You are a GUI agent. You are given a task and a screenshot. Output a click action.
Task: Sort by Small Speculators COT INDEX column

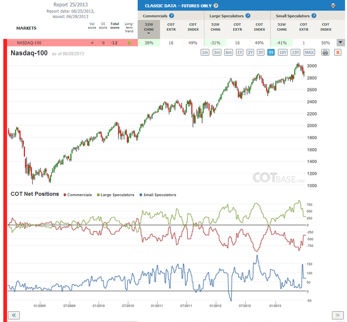pos(326,27)
